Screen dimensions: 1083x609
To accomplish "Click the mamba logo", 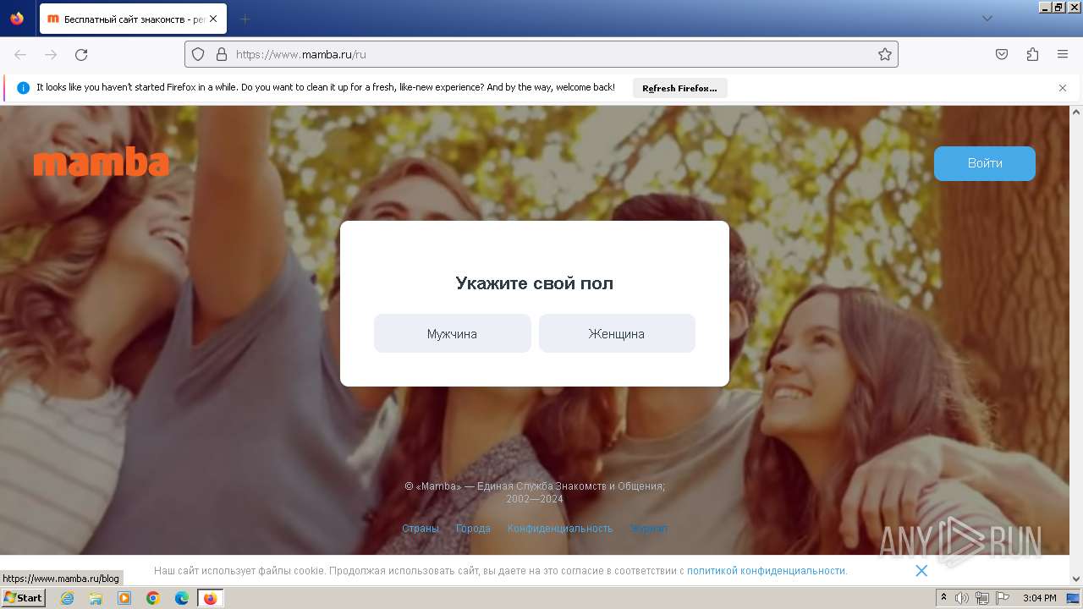I will (x=102, y=162).
